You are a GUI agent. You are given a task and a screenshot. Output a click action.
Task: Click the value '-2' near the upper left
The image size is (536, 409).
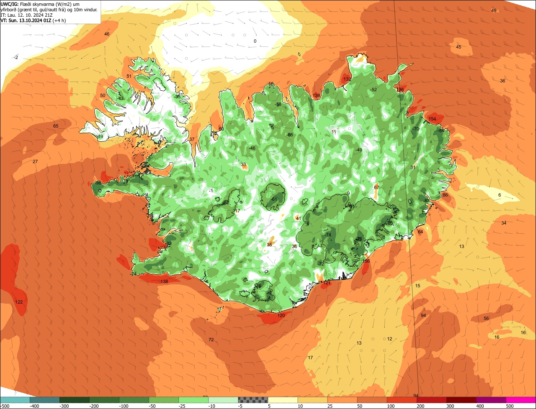(16, 57)
